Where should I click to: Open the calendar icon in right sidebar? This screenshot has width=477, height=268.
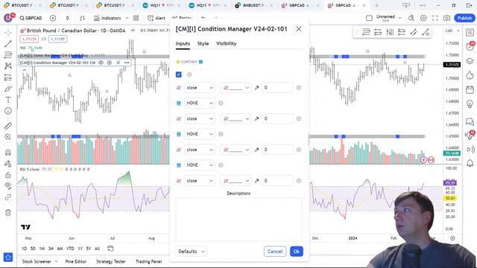pos(470,89)
